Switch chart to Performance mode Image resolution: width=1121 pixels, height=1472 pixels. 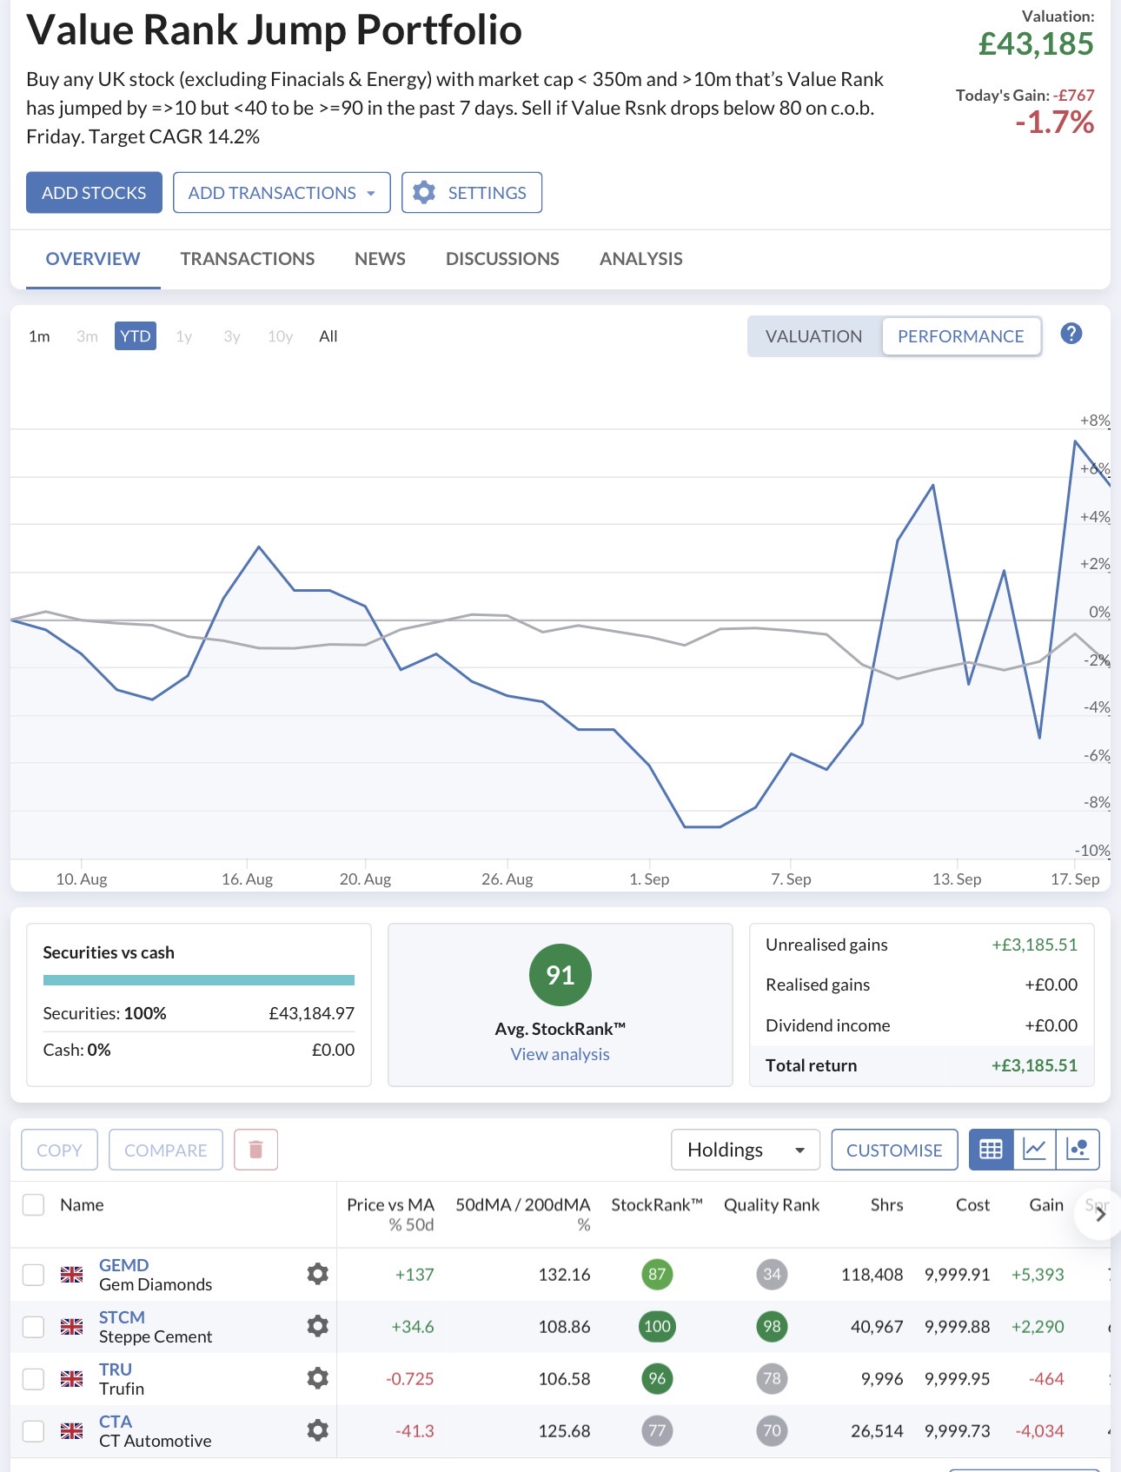pyautogui.click(x=961, y=336)
